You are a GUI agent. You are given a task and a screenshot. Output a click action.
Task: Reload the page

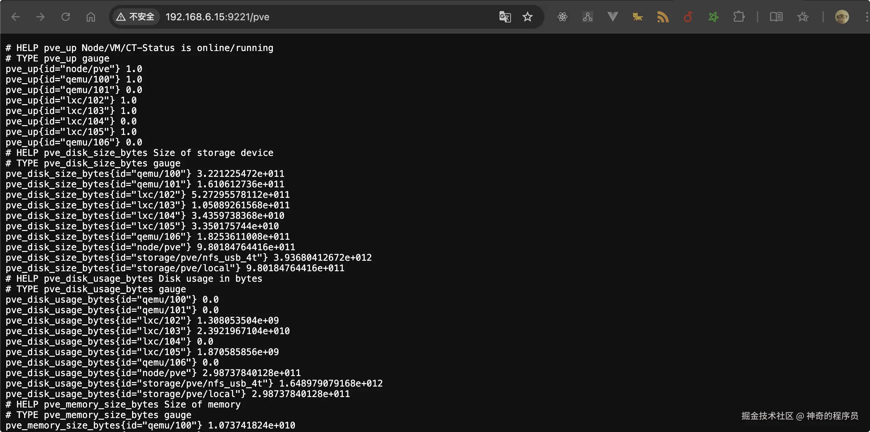(x=66, y=17)
